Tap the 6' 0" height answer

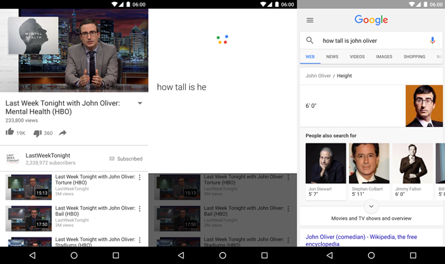[311, 105]
